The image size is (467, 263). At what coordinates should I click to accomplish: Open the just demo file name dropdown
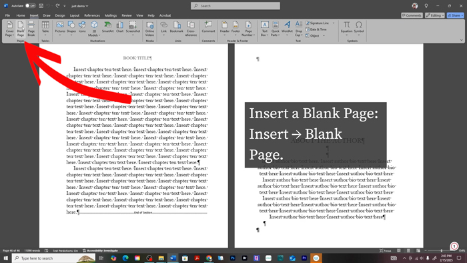(x=80, y=6)
